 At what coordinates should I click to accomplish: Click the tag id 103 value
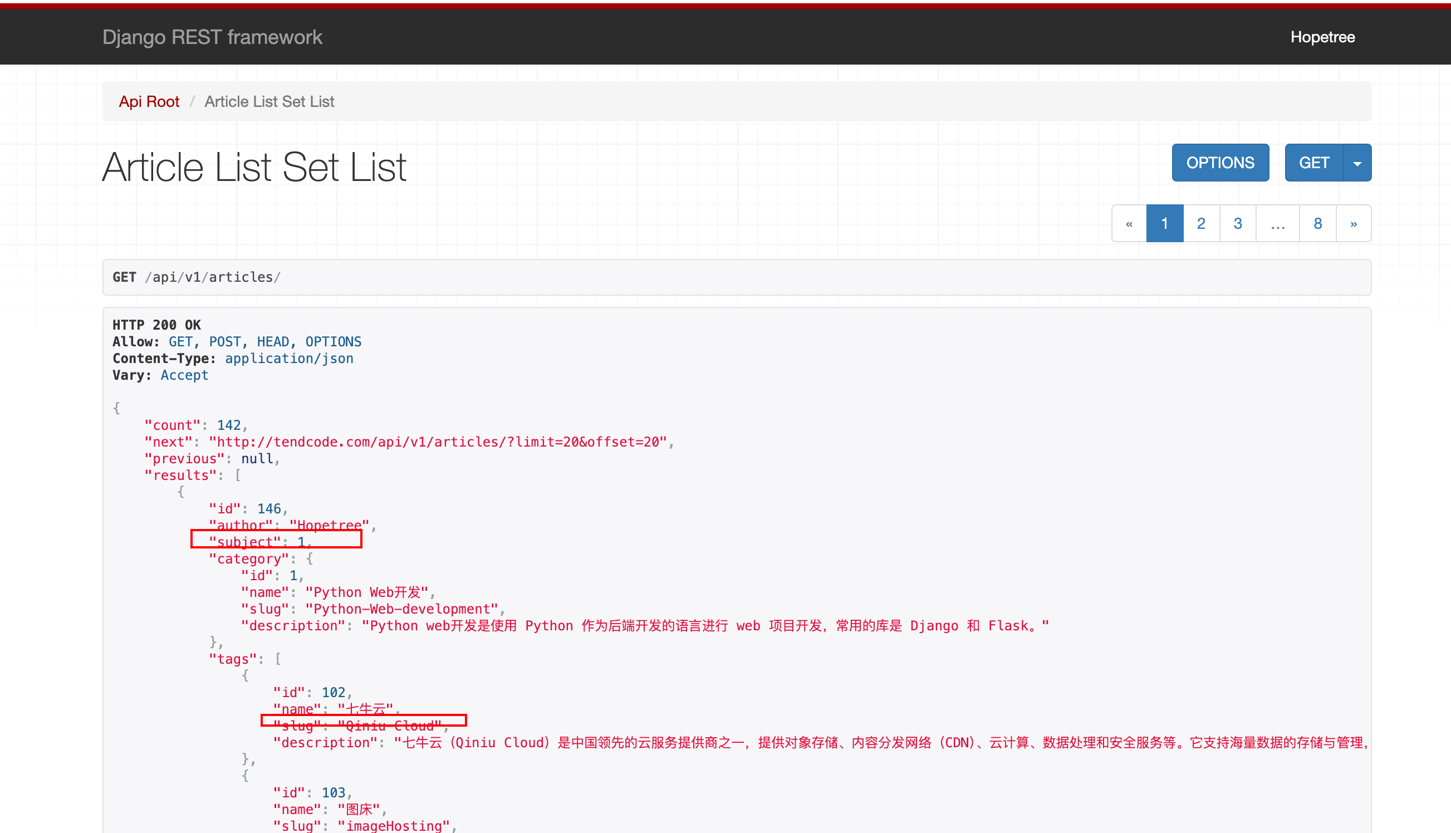[x=334, y=792]
